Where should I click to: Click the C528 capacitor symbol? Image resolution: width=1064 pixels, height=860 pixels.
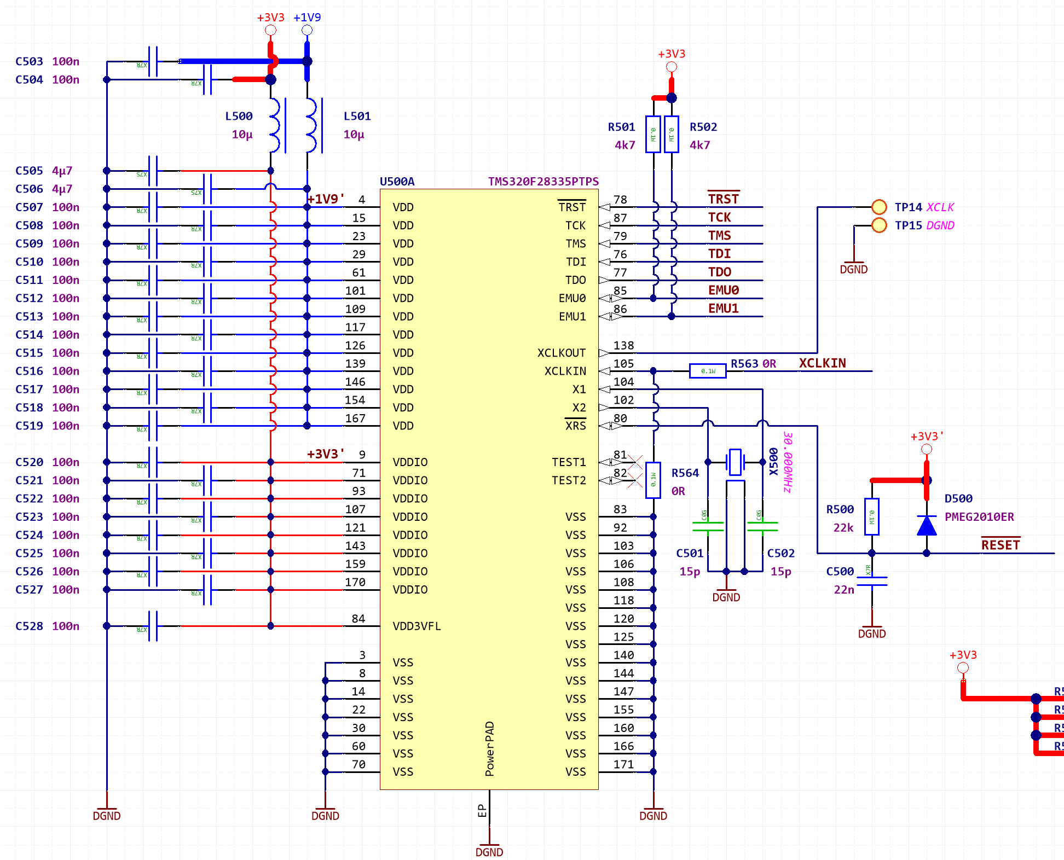(153, 626)
